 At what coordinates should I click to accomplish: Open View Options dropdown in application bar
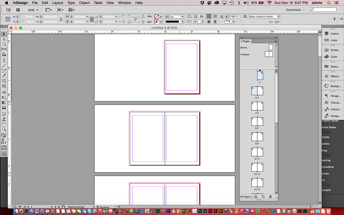click(48, 10)
